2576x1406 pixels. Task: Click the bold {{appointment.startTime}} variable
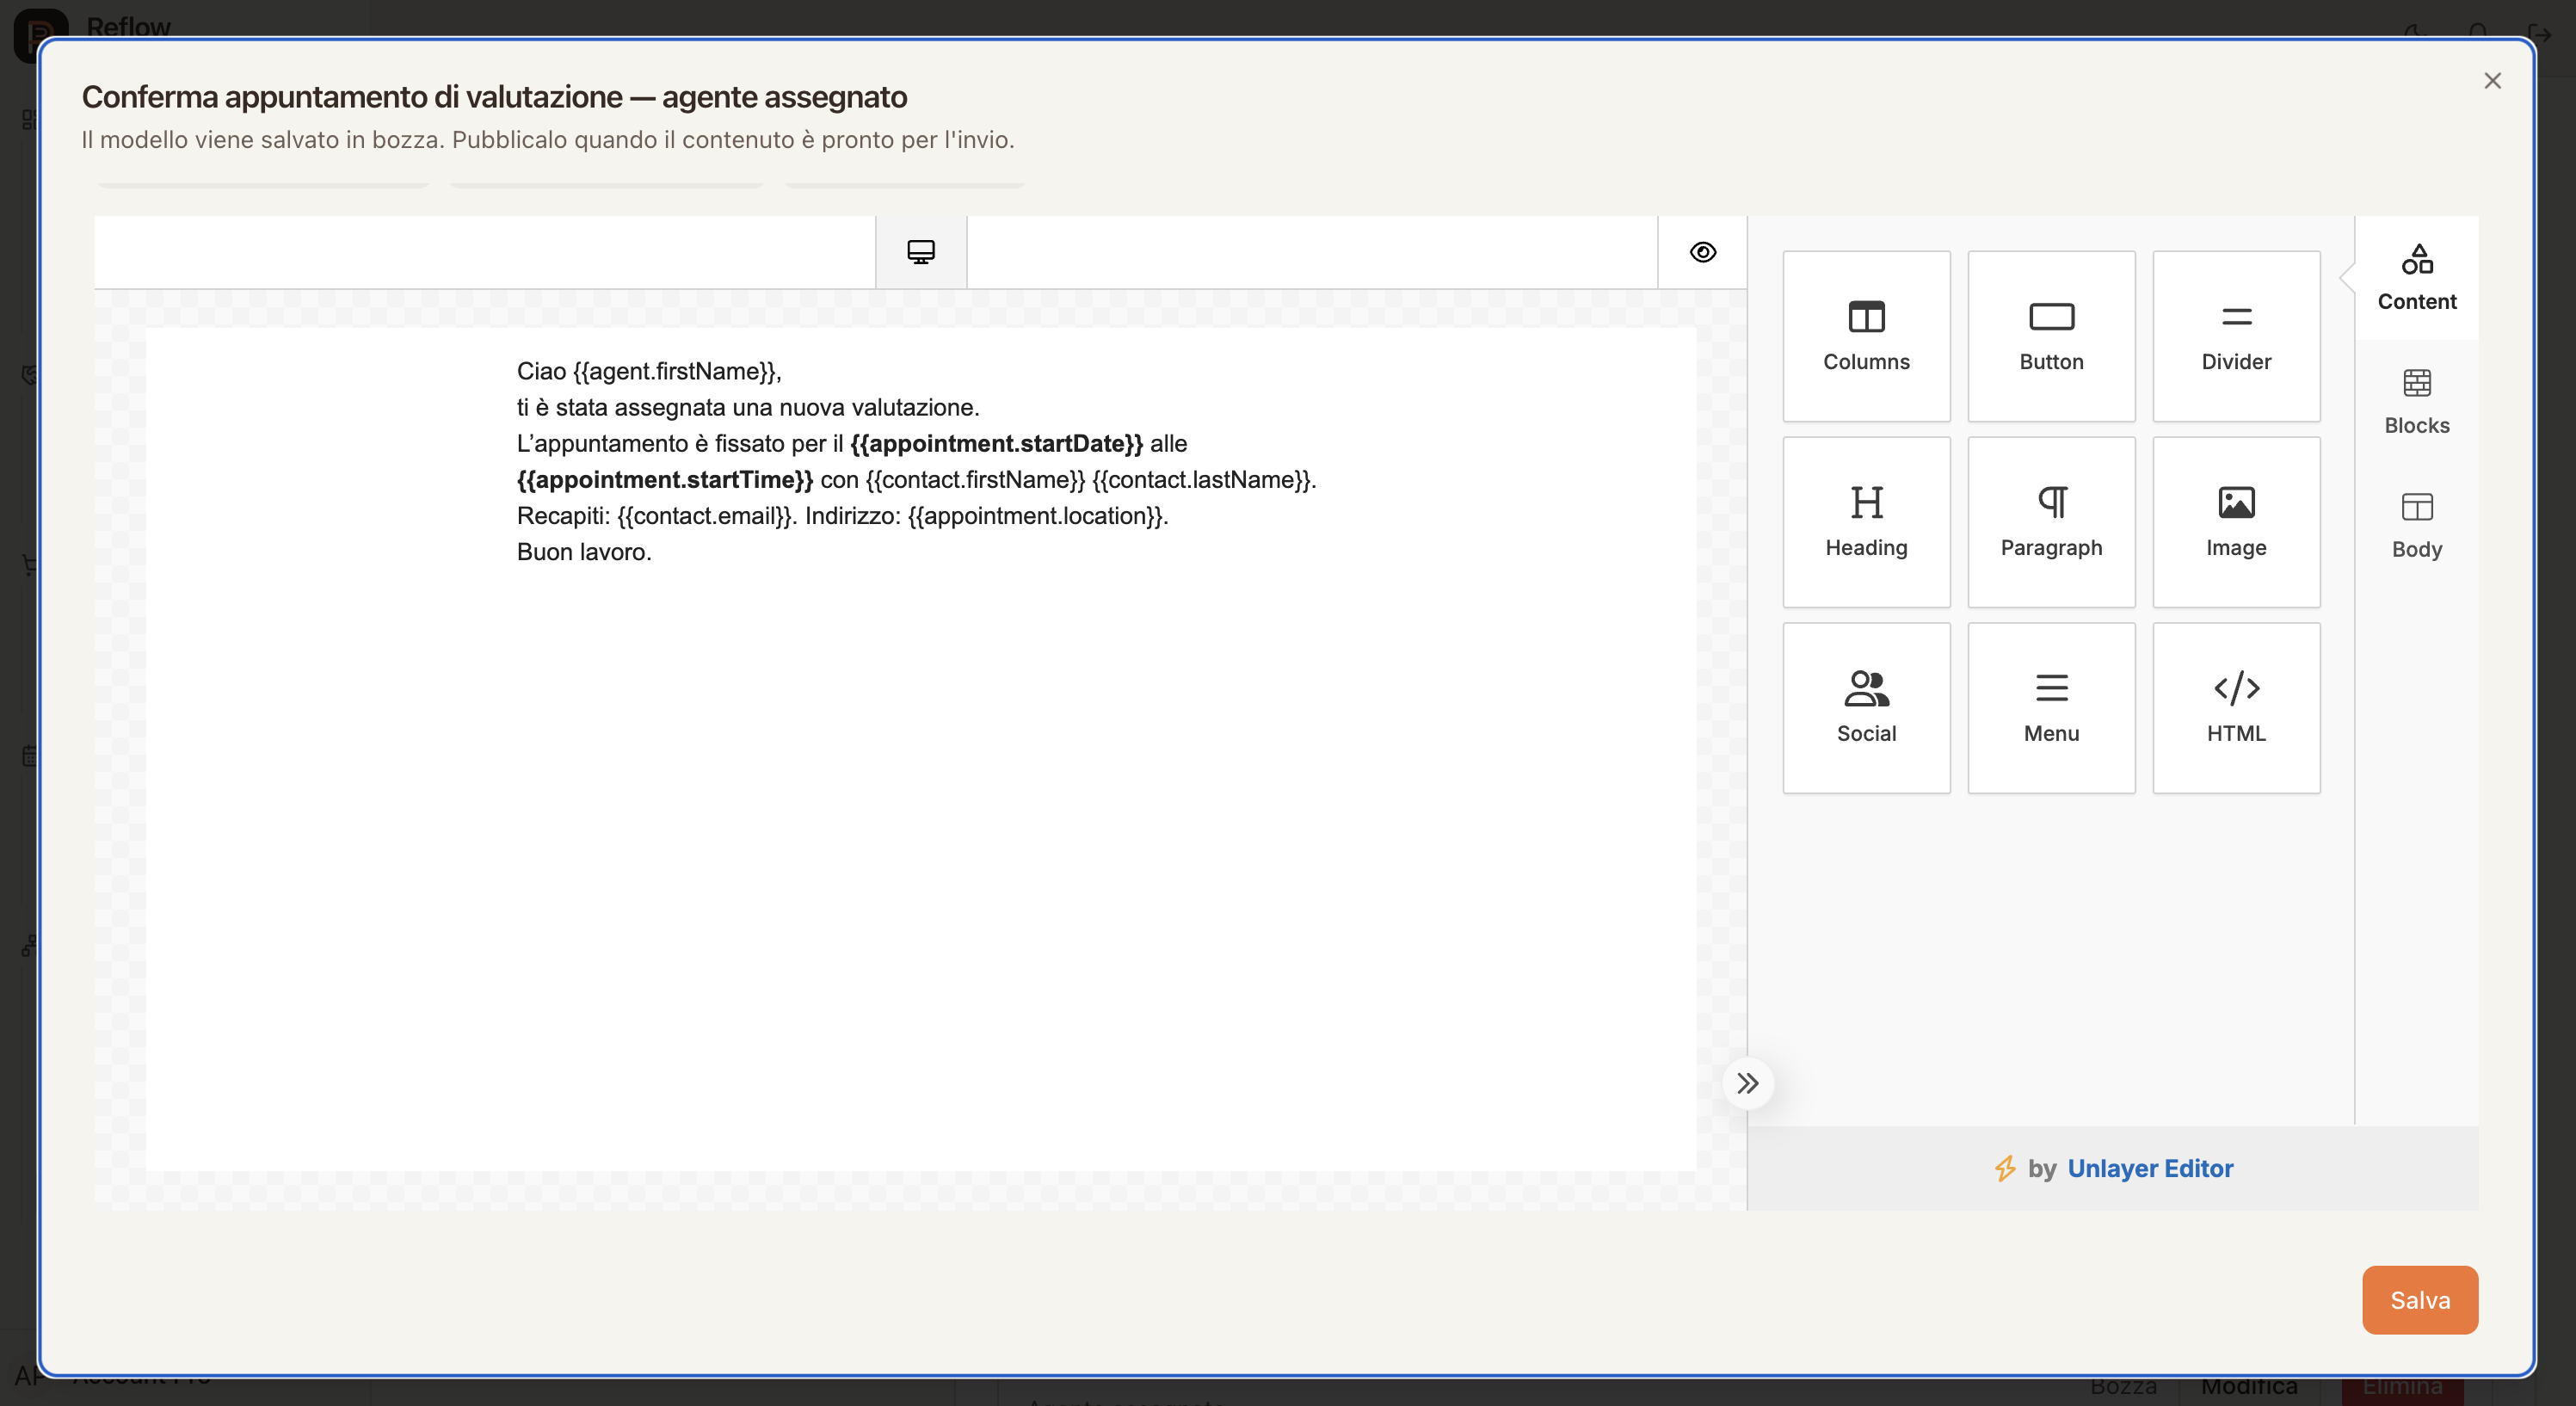click(665, 479)
